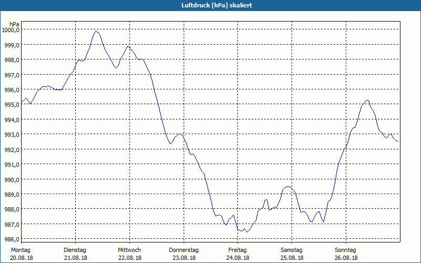Image resolution: width=421 pixels, height=263 pixels.
Task: Click the "992,0" y-axis value
Action: coord(12,150)
